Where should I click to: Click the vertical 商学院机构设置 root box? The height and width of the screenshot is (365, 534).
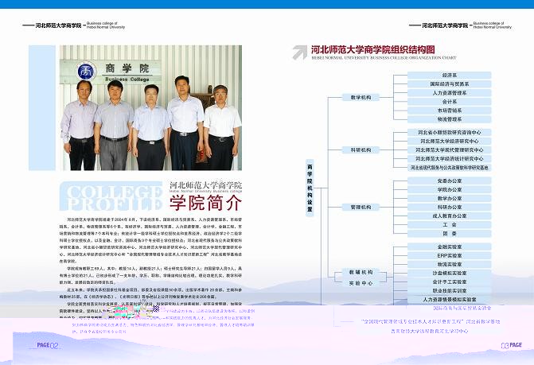pos(310,188)
